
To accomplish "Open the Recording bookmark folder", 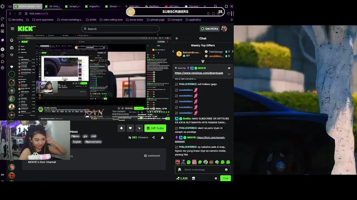I will coord(16,20).
